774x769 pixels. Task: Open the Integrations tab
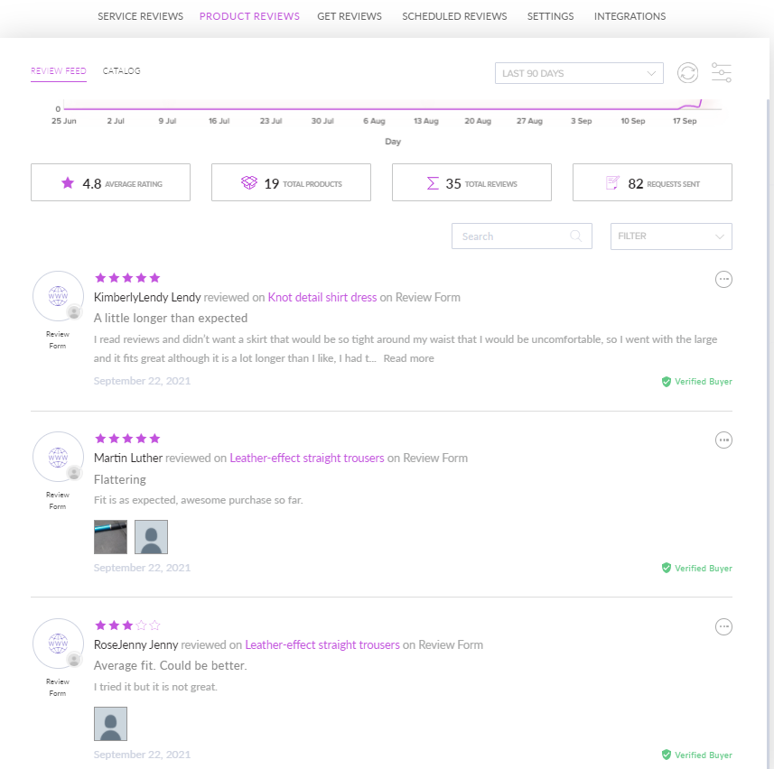tap(629, 16)
